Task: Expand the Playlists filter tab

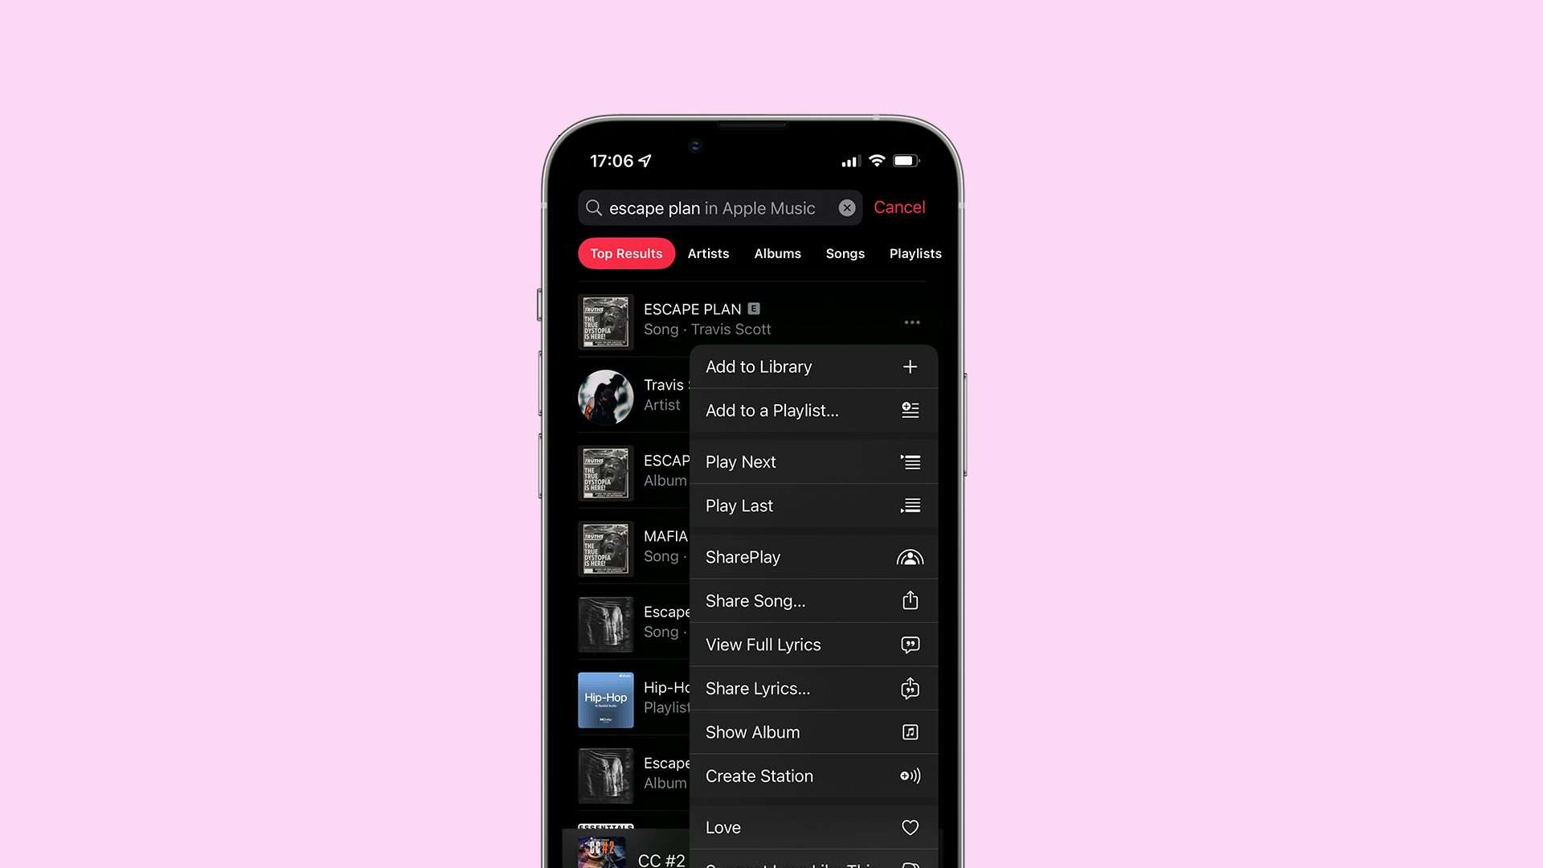Action: click(915, 253)
